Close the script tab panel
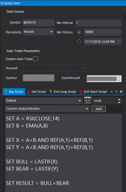126x192 pixels. pyautogui.click(x=121, y=91)
